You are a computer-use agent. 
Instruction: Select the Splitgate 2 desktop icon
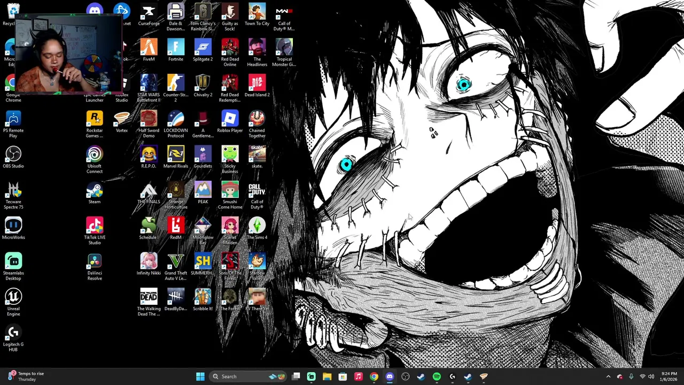203,50
